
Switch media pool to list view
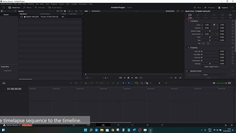(65, 11)
